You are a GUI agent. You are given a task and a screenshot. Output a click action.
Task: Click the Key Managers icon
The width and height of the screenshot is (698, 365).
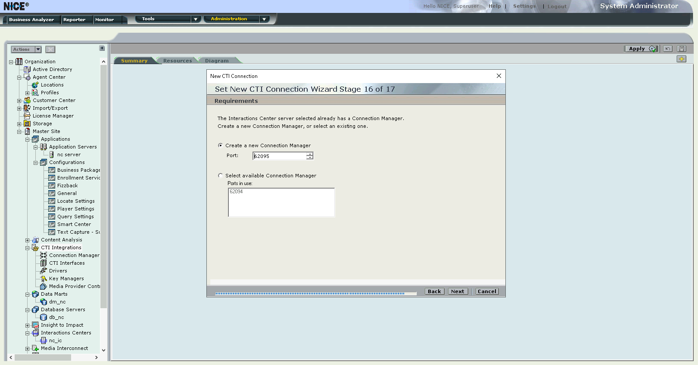(x=44, y=278)
